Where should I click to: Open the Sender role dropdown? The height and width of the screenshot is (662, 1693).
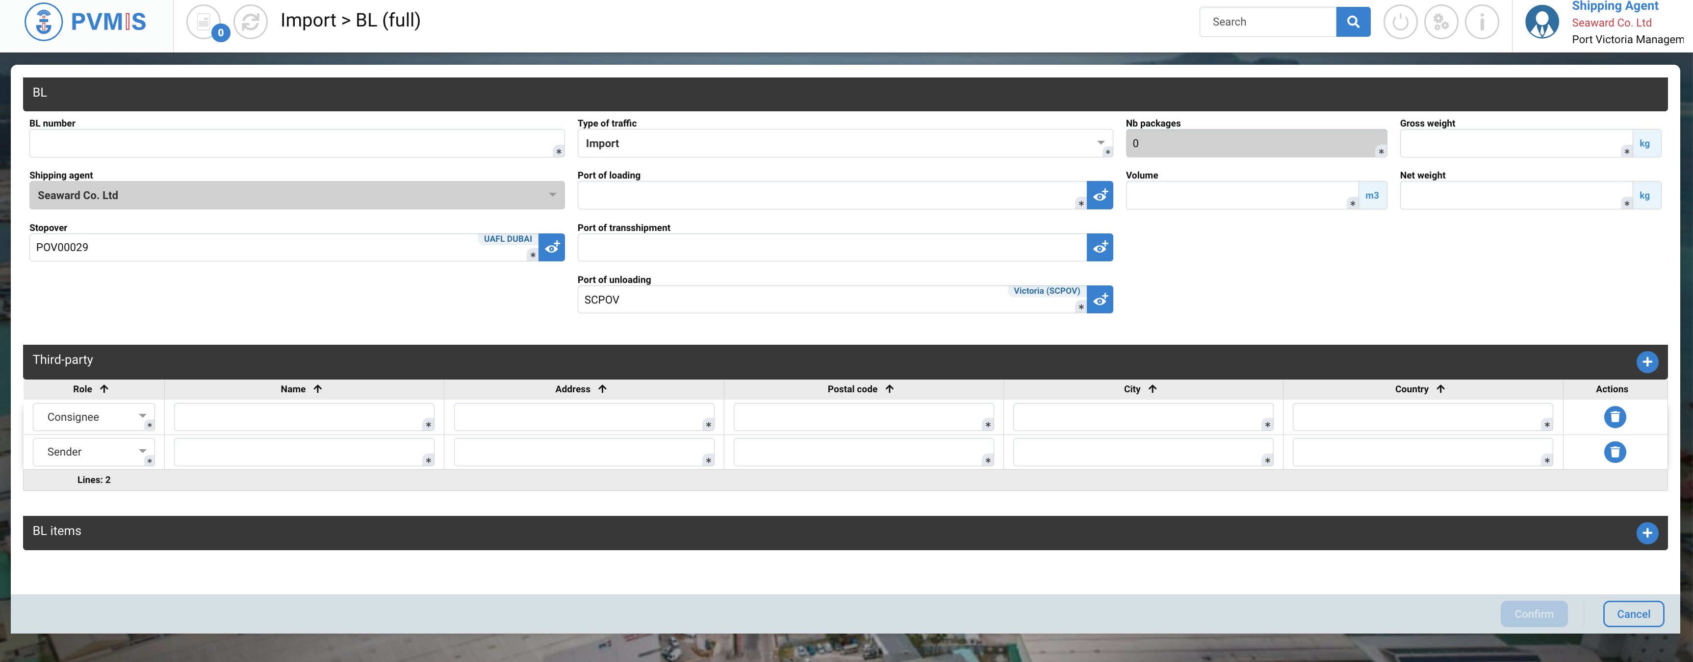[x=93, y=452]
